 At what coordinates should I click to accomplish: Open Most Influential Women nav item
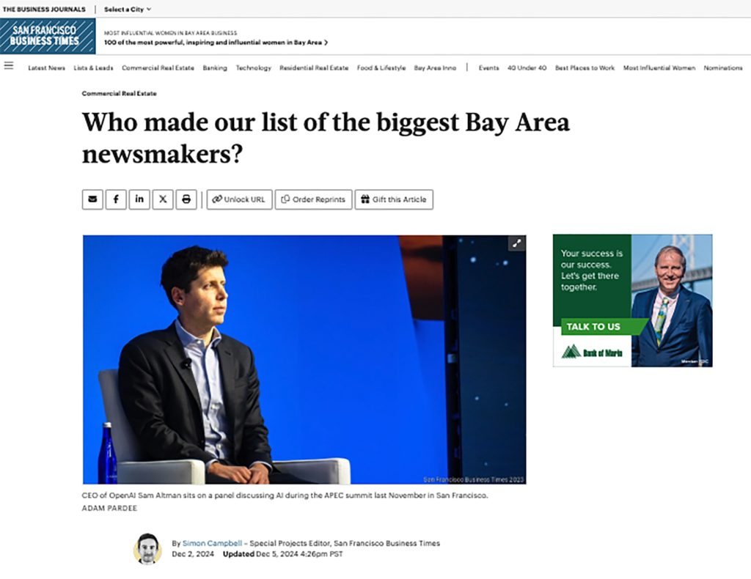click(x=659, y=68)
